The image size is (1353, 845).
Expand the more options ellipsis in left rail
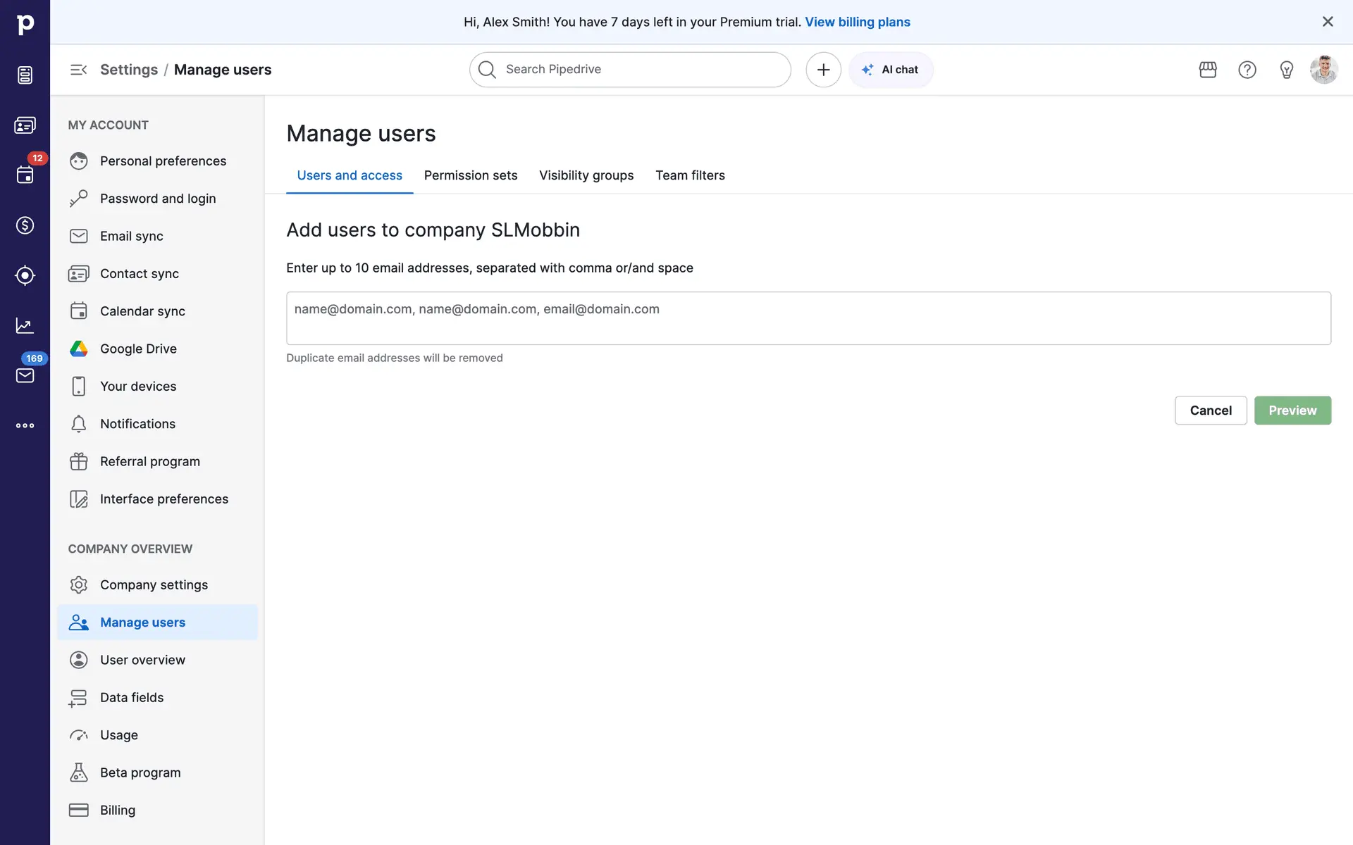coord(25,425)
